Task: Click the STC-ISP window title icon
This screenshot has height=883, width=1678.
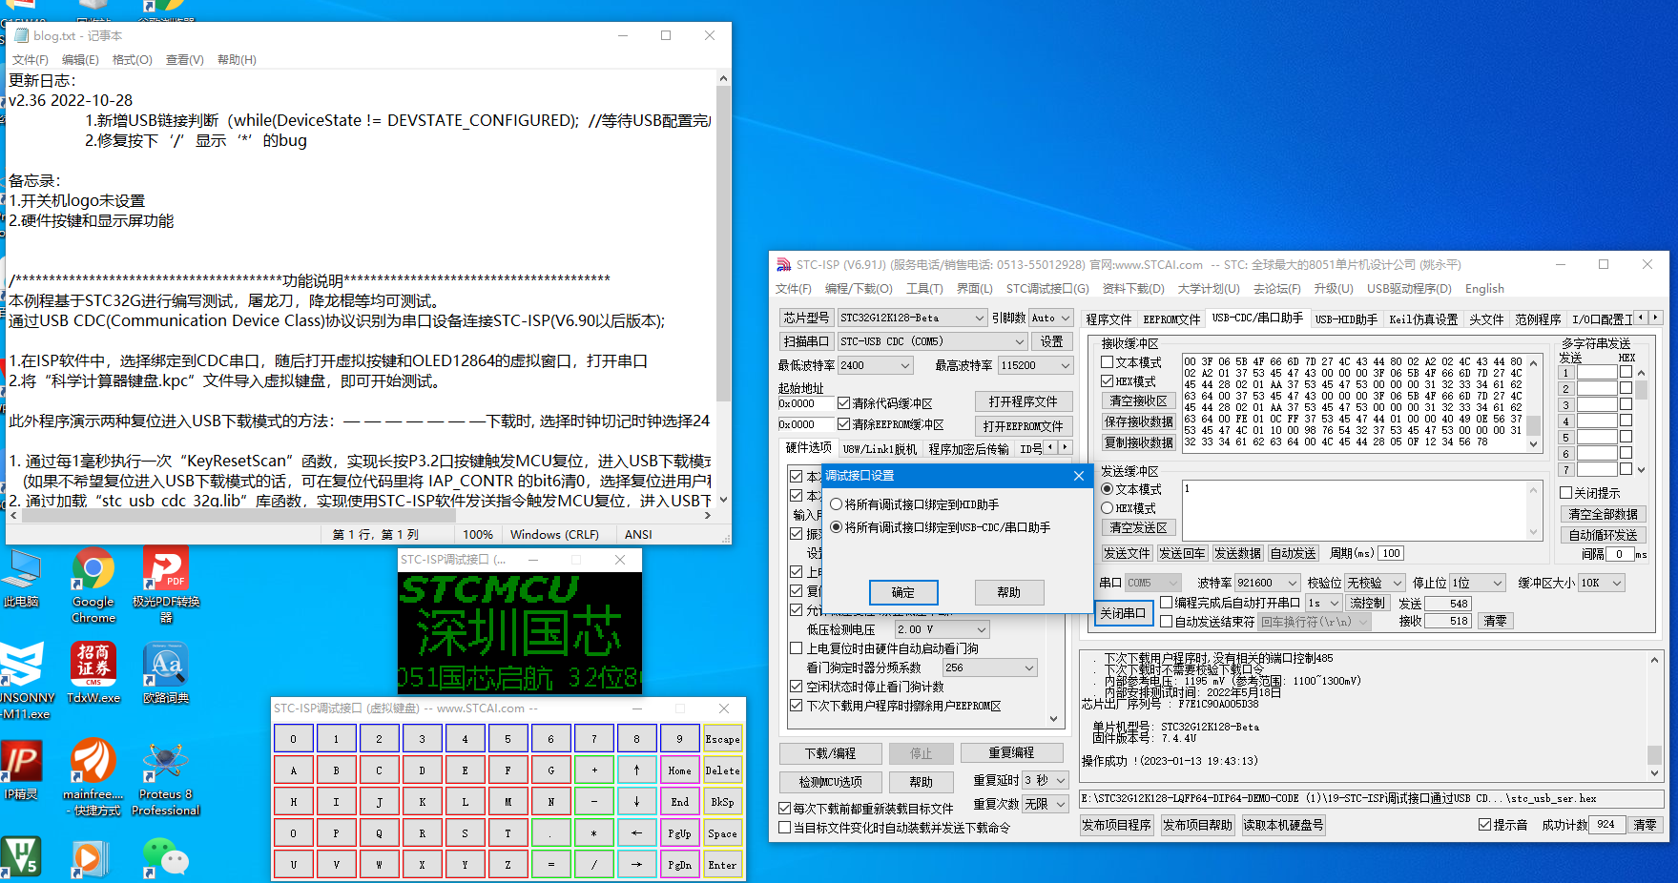Action: pyautogui.click(x=783, y=264)
